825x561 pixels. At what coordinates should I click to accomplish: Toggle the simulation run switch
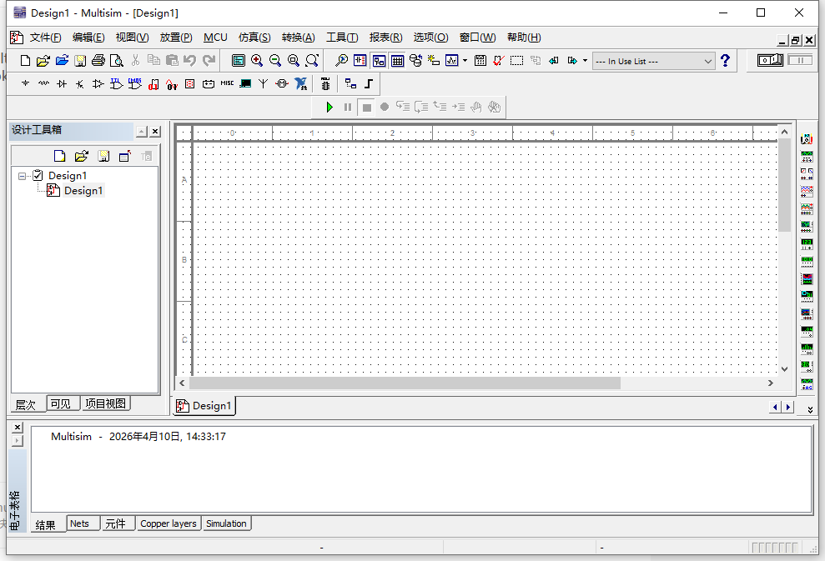[x=770, y=60]
